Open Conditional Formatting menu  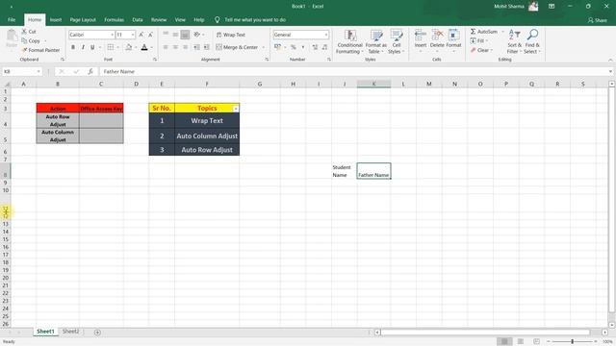tap(349, 41)
